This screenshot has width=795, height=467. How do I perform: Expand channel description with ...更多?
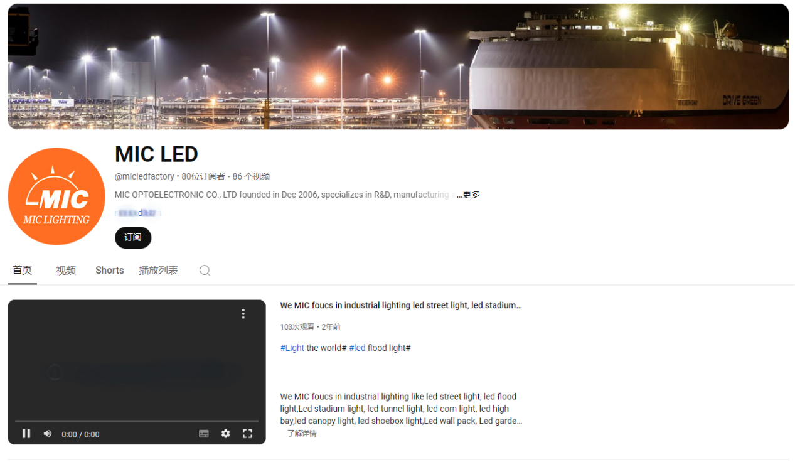[468, 195]
